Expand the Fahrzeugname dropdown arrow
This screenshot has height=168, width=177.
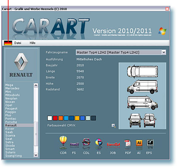click(x=164, y=52)
